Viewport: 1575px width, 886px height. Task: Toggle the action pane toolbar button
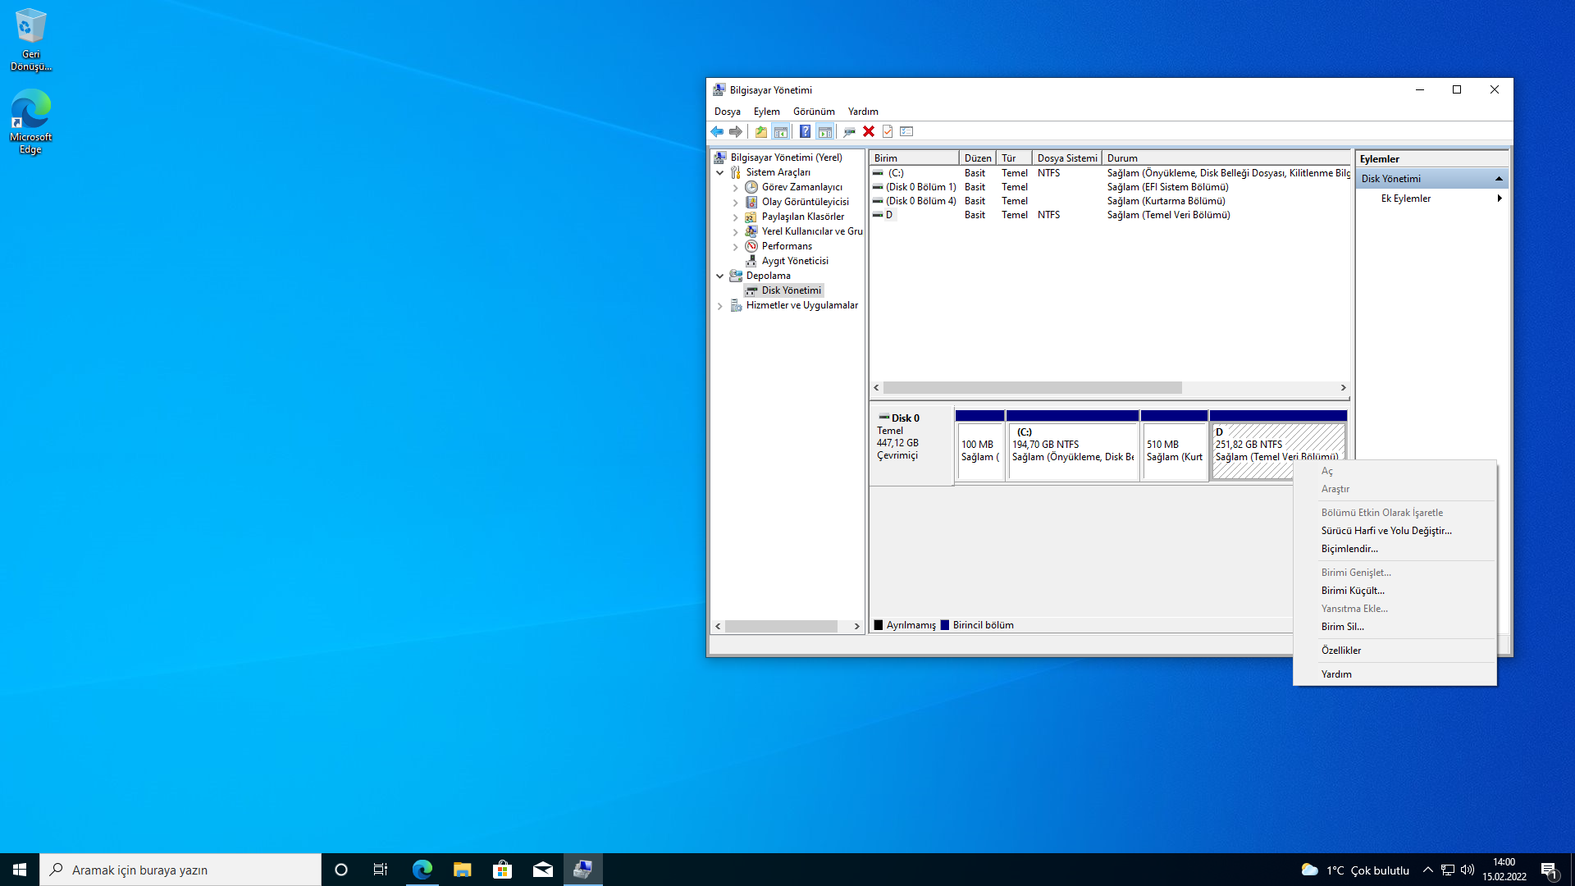pyautogui.click(x=825, y=131)
